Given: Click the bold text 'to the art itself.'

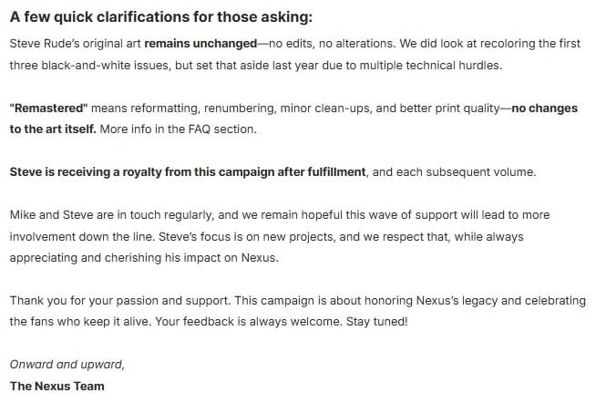Looking at the screenshot, I should [x=53, y=129].
